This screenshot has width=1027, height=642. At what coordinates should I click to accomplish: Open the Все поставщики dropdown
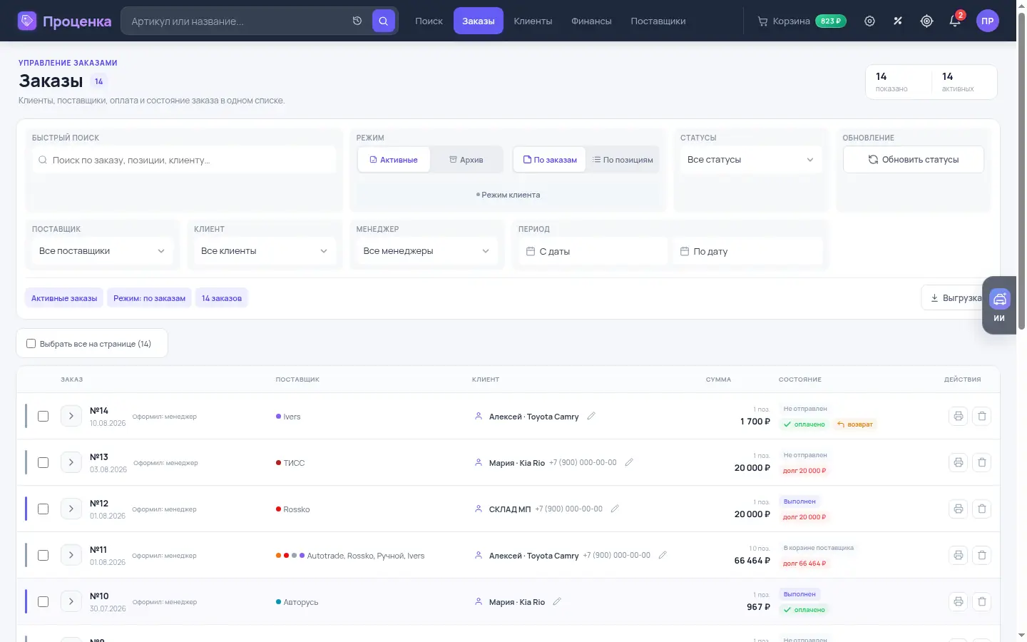[102, 251]
